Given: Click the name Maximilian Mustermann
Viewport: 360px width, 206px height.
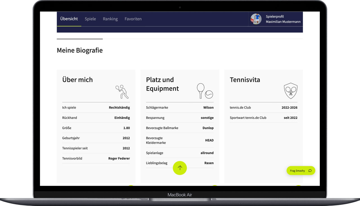Looking at the screenshot, I should point(283,22).
